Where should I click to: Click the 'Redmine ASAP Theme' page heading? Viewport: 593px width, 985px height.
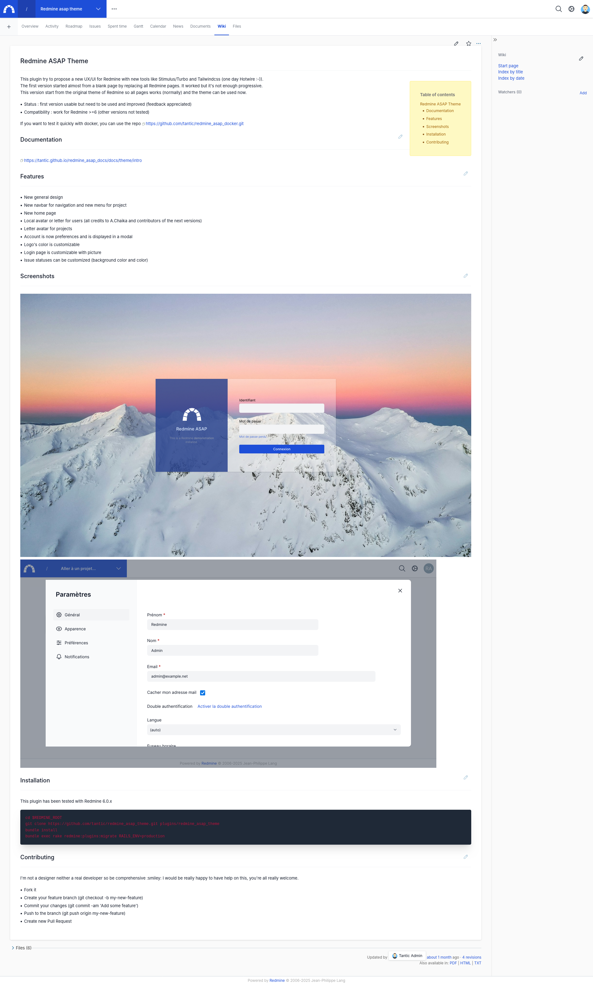point(54,61)
